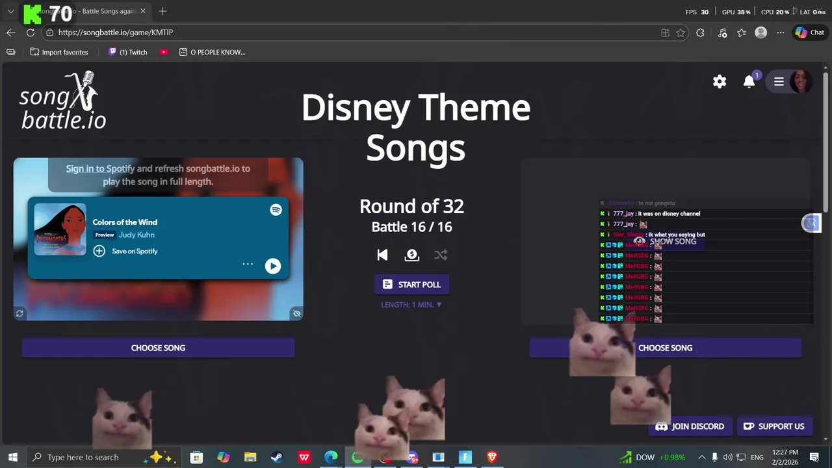Open the favorites list icon
This screenshot has height=468, width=832.
742,32
